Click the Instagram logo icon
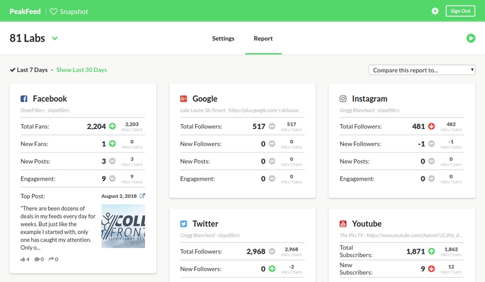This screenshot has width=485, height=282. 343,99
